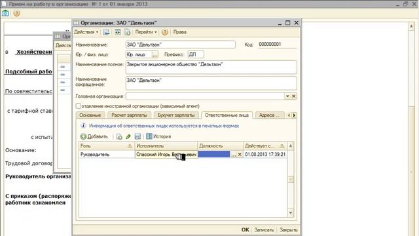The width and height of the screenshot is (419, 236).
Task: Select the Руководитель role cell
Action: [107, 155]
